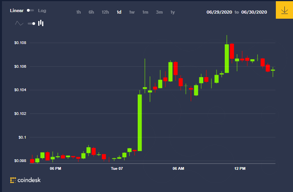Image resolution: width=293 pixels, height=192 pixels.
Task: Select the 1h time range
Action: click(x=78, y=12)
